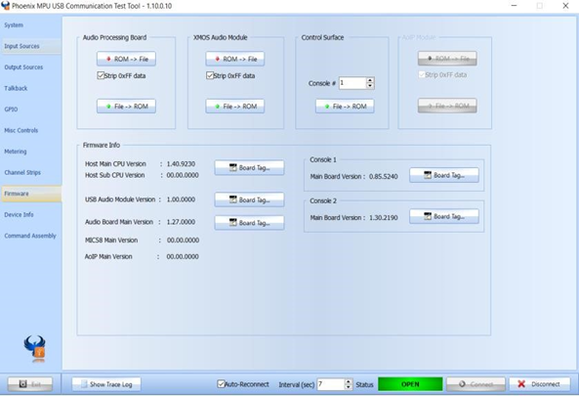Click the Show Trace Log button

[x=106, y=384]
